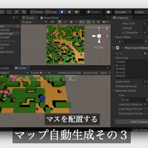Screen dimensions: 148x148
Task: Open cloud services icon
Action: click(108, 12)
